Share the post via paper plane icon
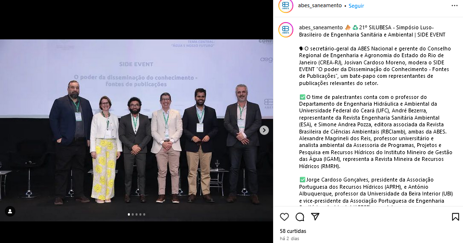 (x=315, y=217)
